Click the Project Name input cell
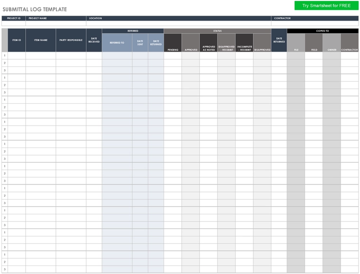Screen dimensions: 360x274 pyautogui.click(x=56, y=23)
